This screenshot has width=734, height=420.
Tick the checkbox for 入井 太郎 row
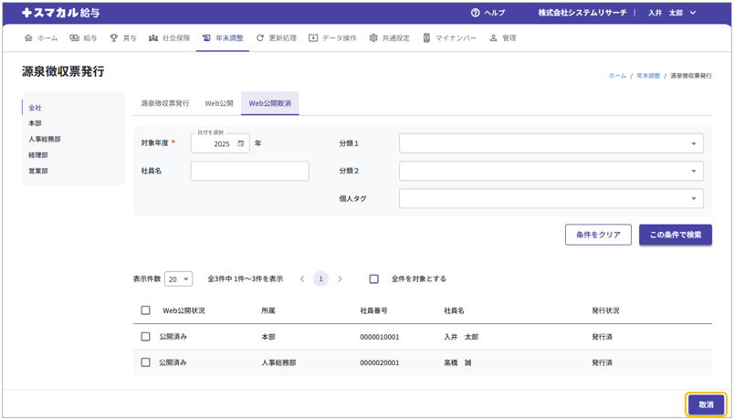[x=145, y=336]
